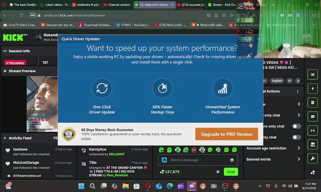Switch to The best ChatBot tab
This screenshot has width=321, height=192.
23,5
